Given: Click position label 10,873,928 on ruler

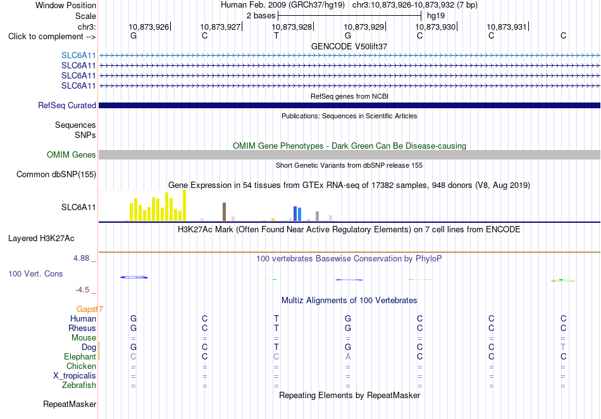Looking at the screenshot, I should coord(292,27).
